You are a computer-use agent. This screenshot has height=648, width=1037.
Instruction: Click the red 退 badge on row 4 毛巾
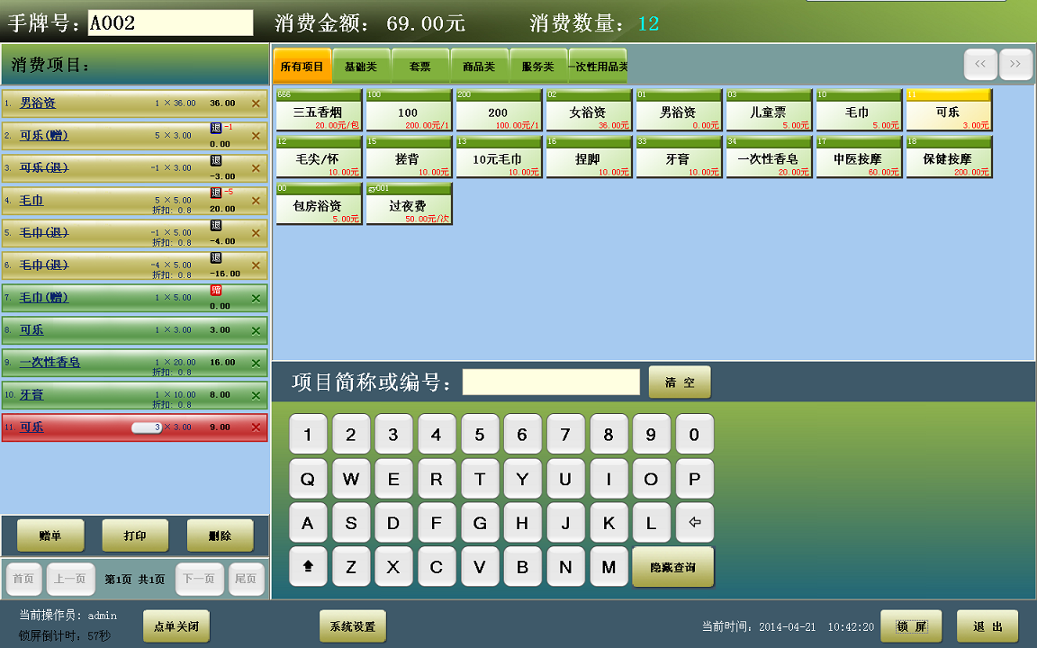point(216,193)
